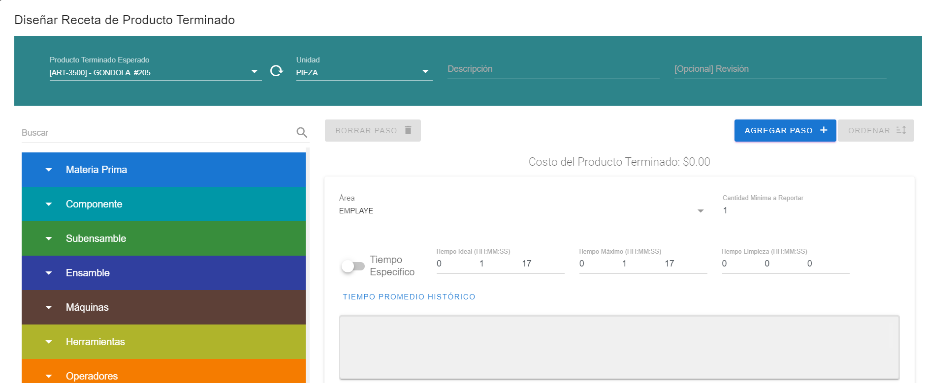The width and height of the screenshot is (925, 383).
Task: Expand the Componente arrow icon
Action: tap(49, 204)
